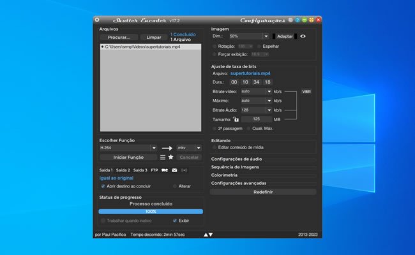This screenshot has width=415, height=255.
Task: Click the Limpar button
Action: (x=154, y=38)
